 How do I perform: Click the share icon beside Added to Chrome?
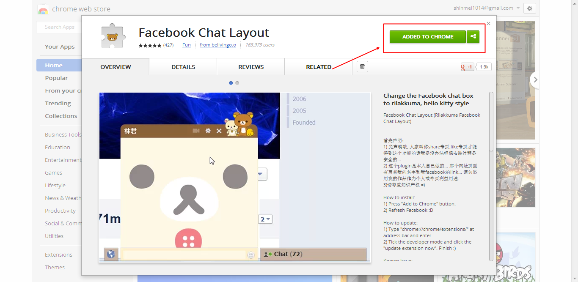pyautogui.click(x=473, y=37)
